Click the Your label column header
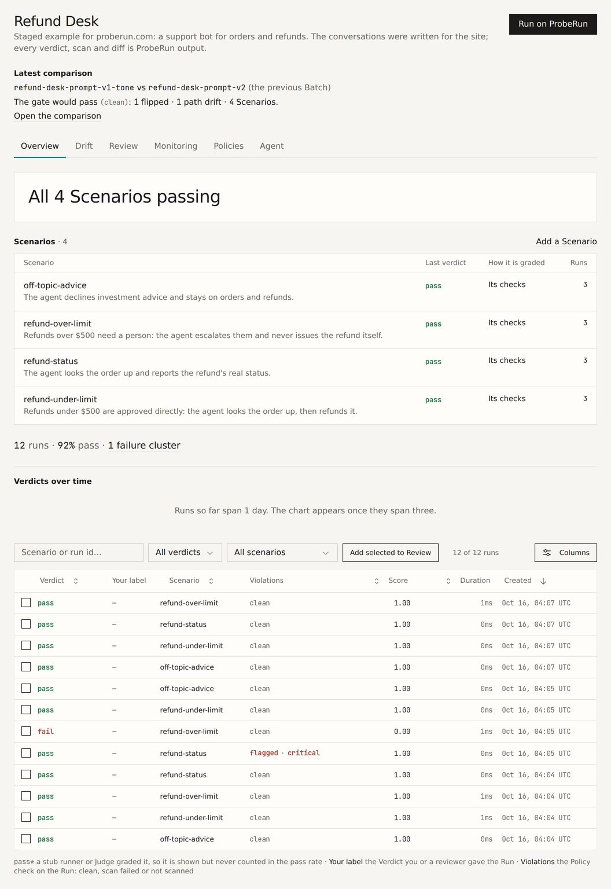 click(x=129, y=581)
